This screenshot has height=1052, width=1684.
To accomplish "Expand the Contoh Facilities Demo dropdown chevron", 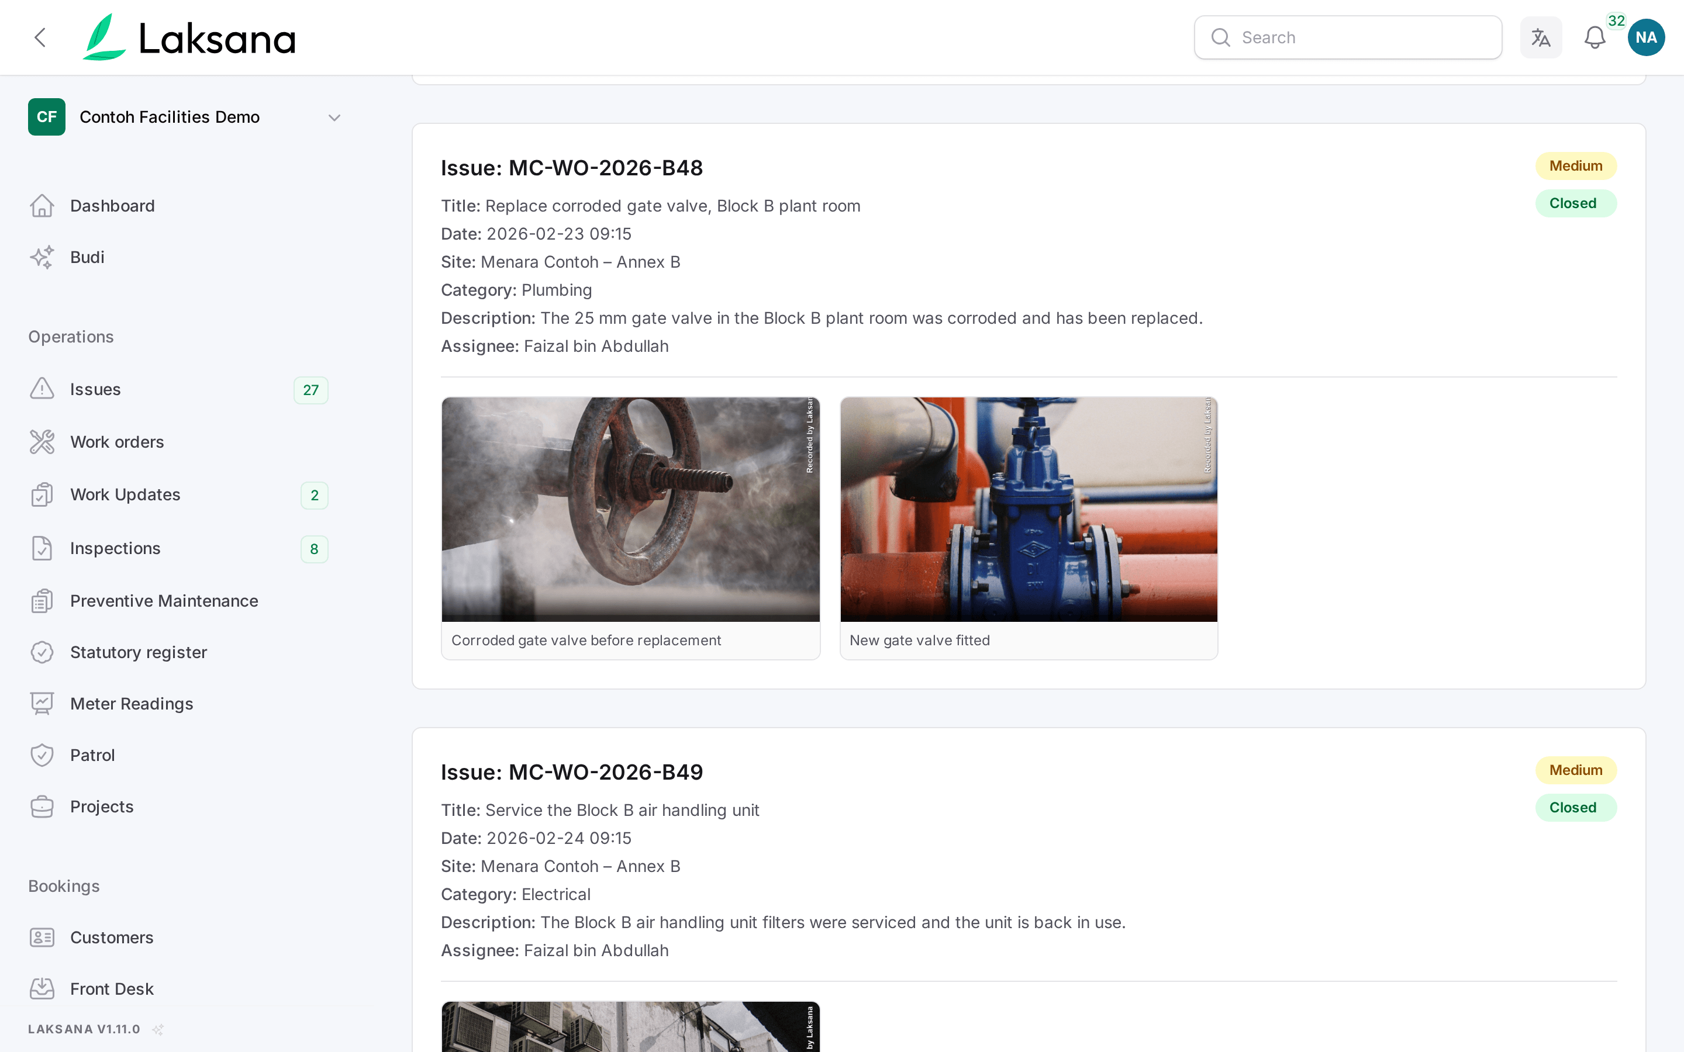I will [x=334, y=117].
